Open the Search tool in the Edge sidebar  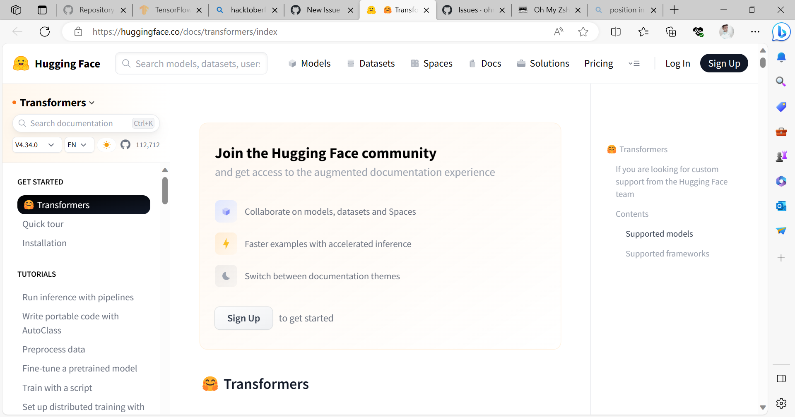[781, 81]
